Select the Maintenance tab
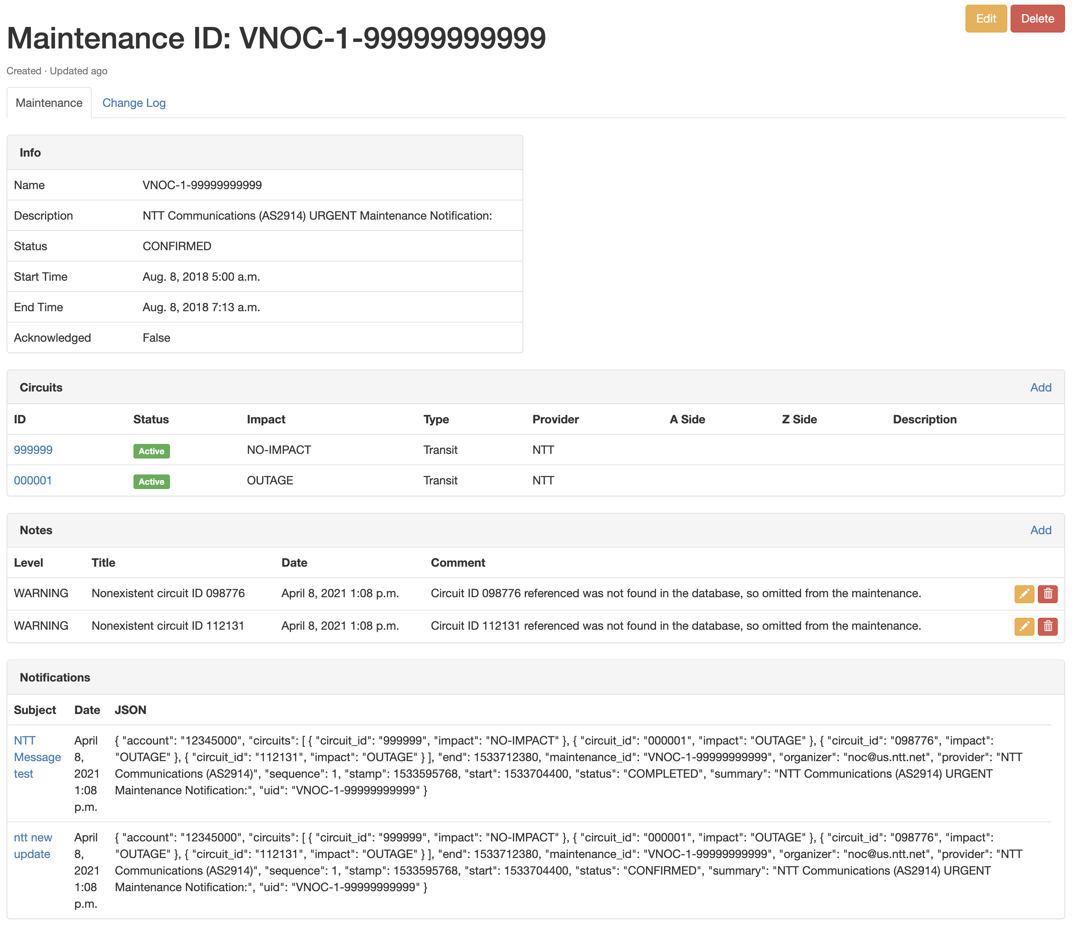Image resolution: width=1075 pixels, height=929 pixels. click(49, 103)
